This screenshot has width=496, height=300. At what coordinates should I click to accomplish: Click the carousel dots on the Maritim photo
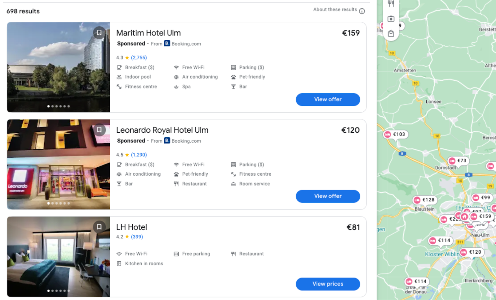(x=58, y=106)
